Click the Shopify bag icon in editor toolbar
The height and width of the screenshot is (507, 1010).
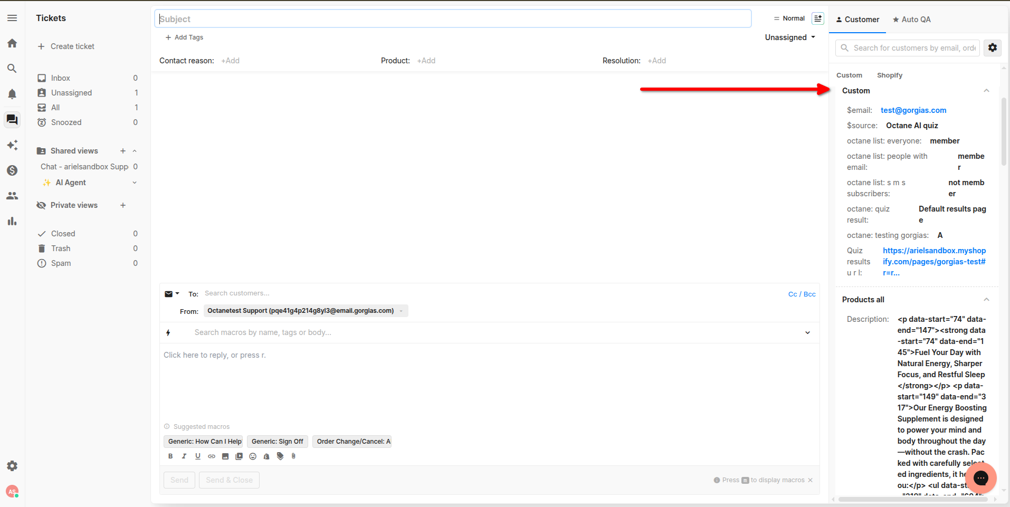(266, 456)
